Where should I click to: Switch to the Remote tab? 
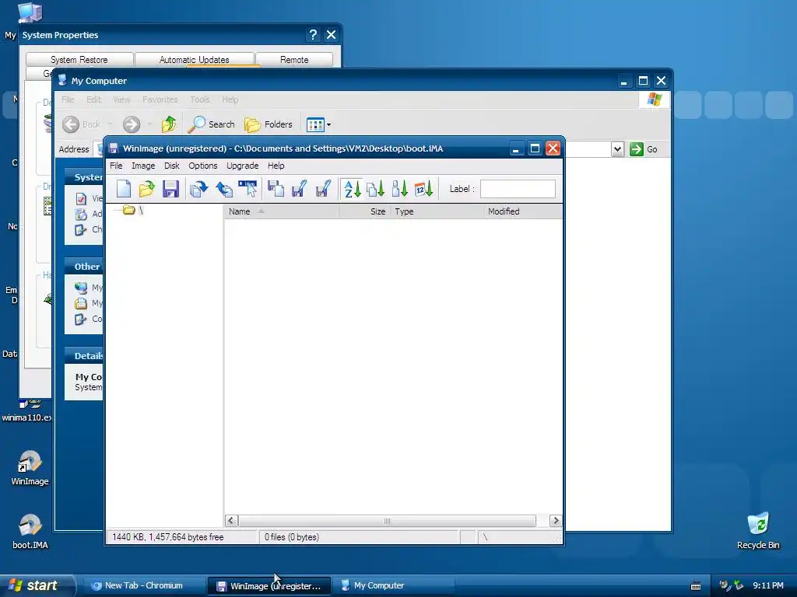[294, 59]
